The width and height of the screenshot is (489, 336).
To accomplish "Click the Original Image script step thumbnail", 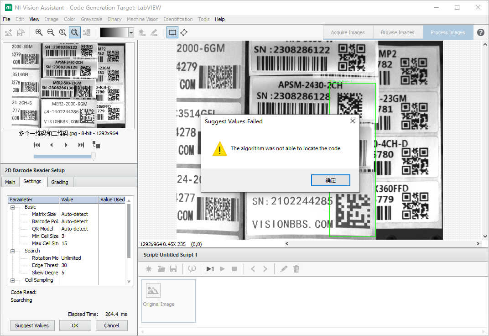I will click(169, 301).
